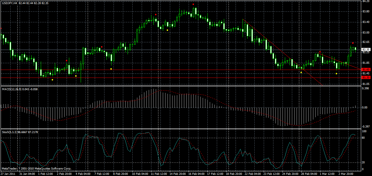Click the cyan stochastic line at its latest peak
The height and width of the screenshot is (176, 372).
(x=354, y=135)
